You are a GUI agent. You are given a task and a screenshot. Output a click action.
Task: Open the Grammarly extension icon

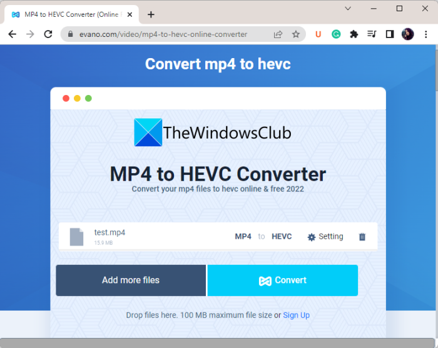(336, 34)
